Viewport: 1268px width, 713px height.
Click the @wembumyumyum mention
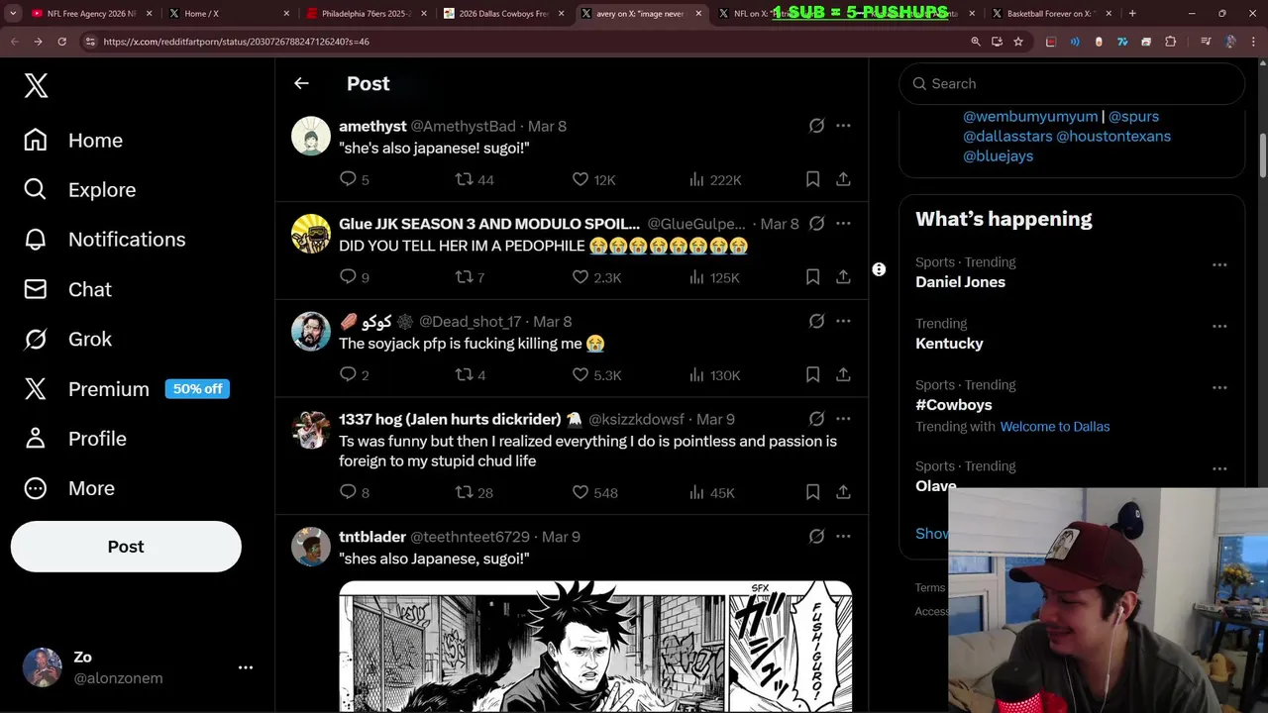pyautogui.click(x=1030, y=116)
